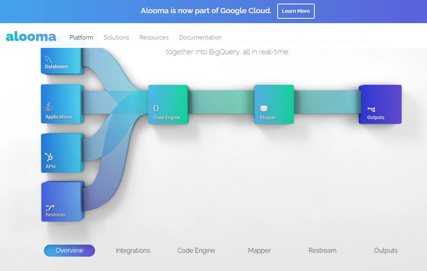The height and width of the screenshot is (271, 427).
Task: Show the Mapper tab
Action: pyautogui.click(x=259, y=251)
